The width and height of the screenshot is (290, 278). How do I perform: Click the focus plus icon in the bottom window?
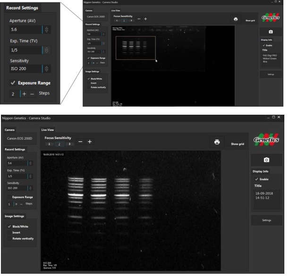click(90, 142)
